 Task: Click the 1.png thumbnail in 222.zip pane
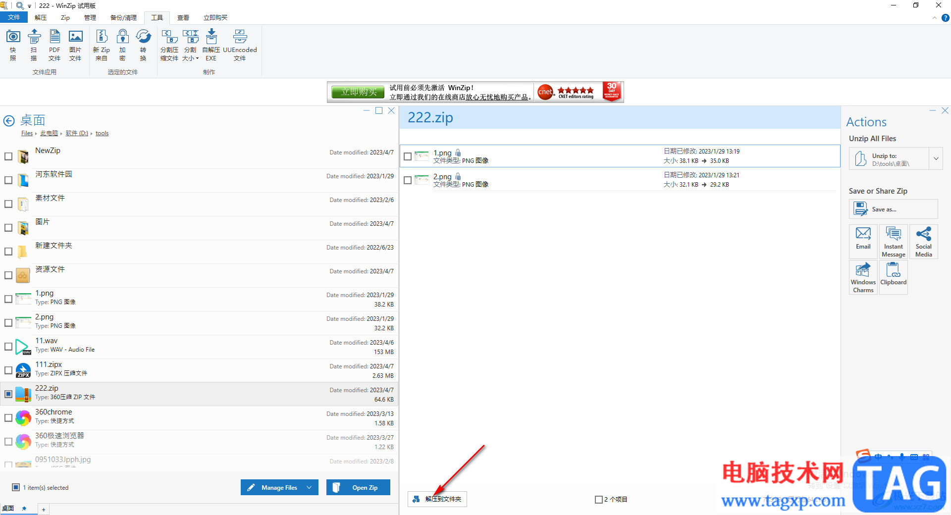point(422,156)
